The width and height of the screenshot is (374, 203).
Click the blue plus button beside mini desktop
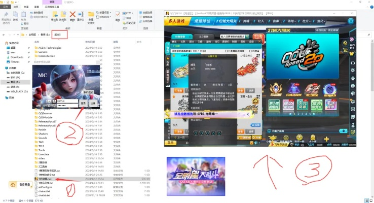343,131
